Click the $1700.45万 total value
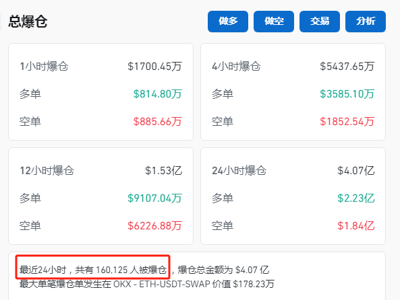The image size is (400, 300). [154, 67]
